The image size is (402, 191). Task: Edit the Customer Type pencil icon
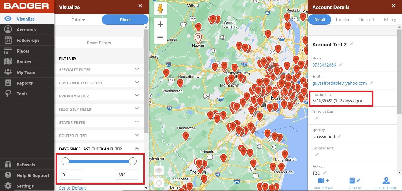[x=317, y=155]
